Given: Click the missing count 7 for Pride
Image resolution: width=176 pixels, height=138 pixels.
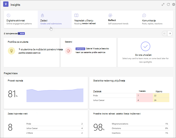Looking at the screenshot, I should click(145, 96).
